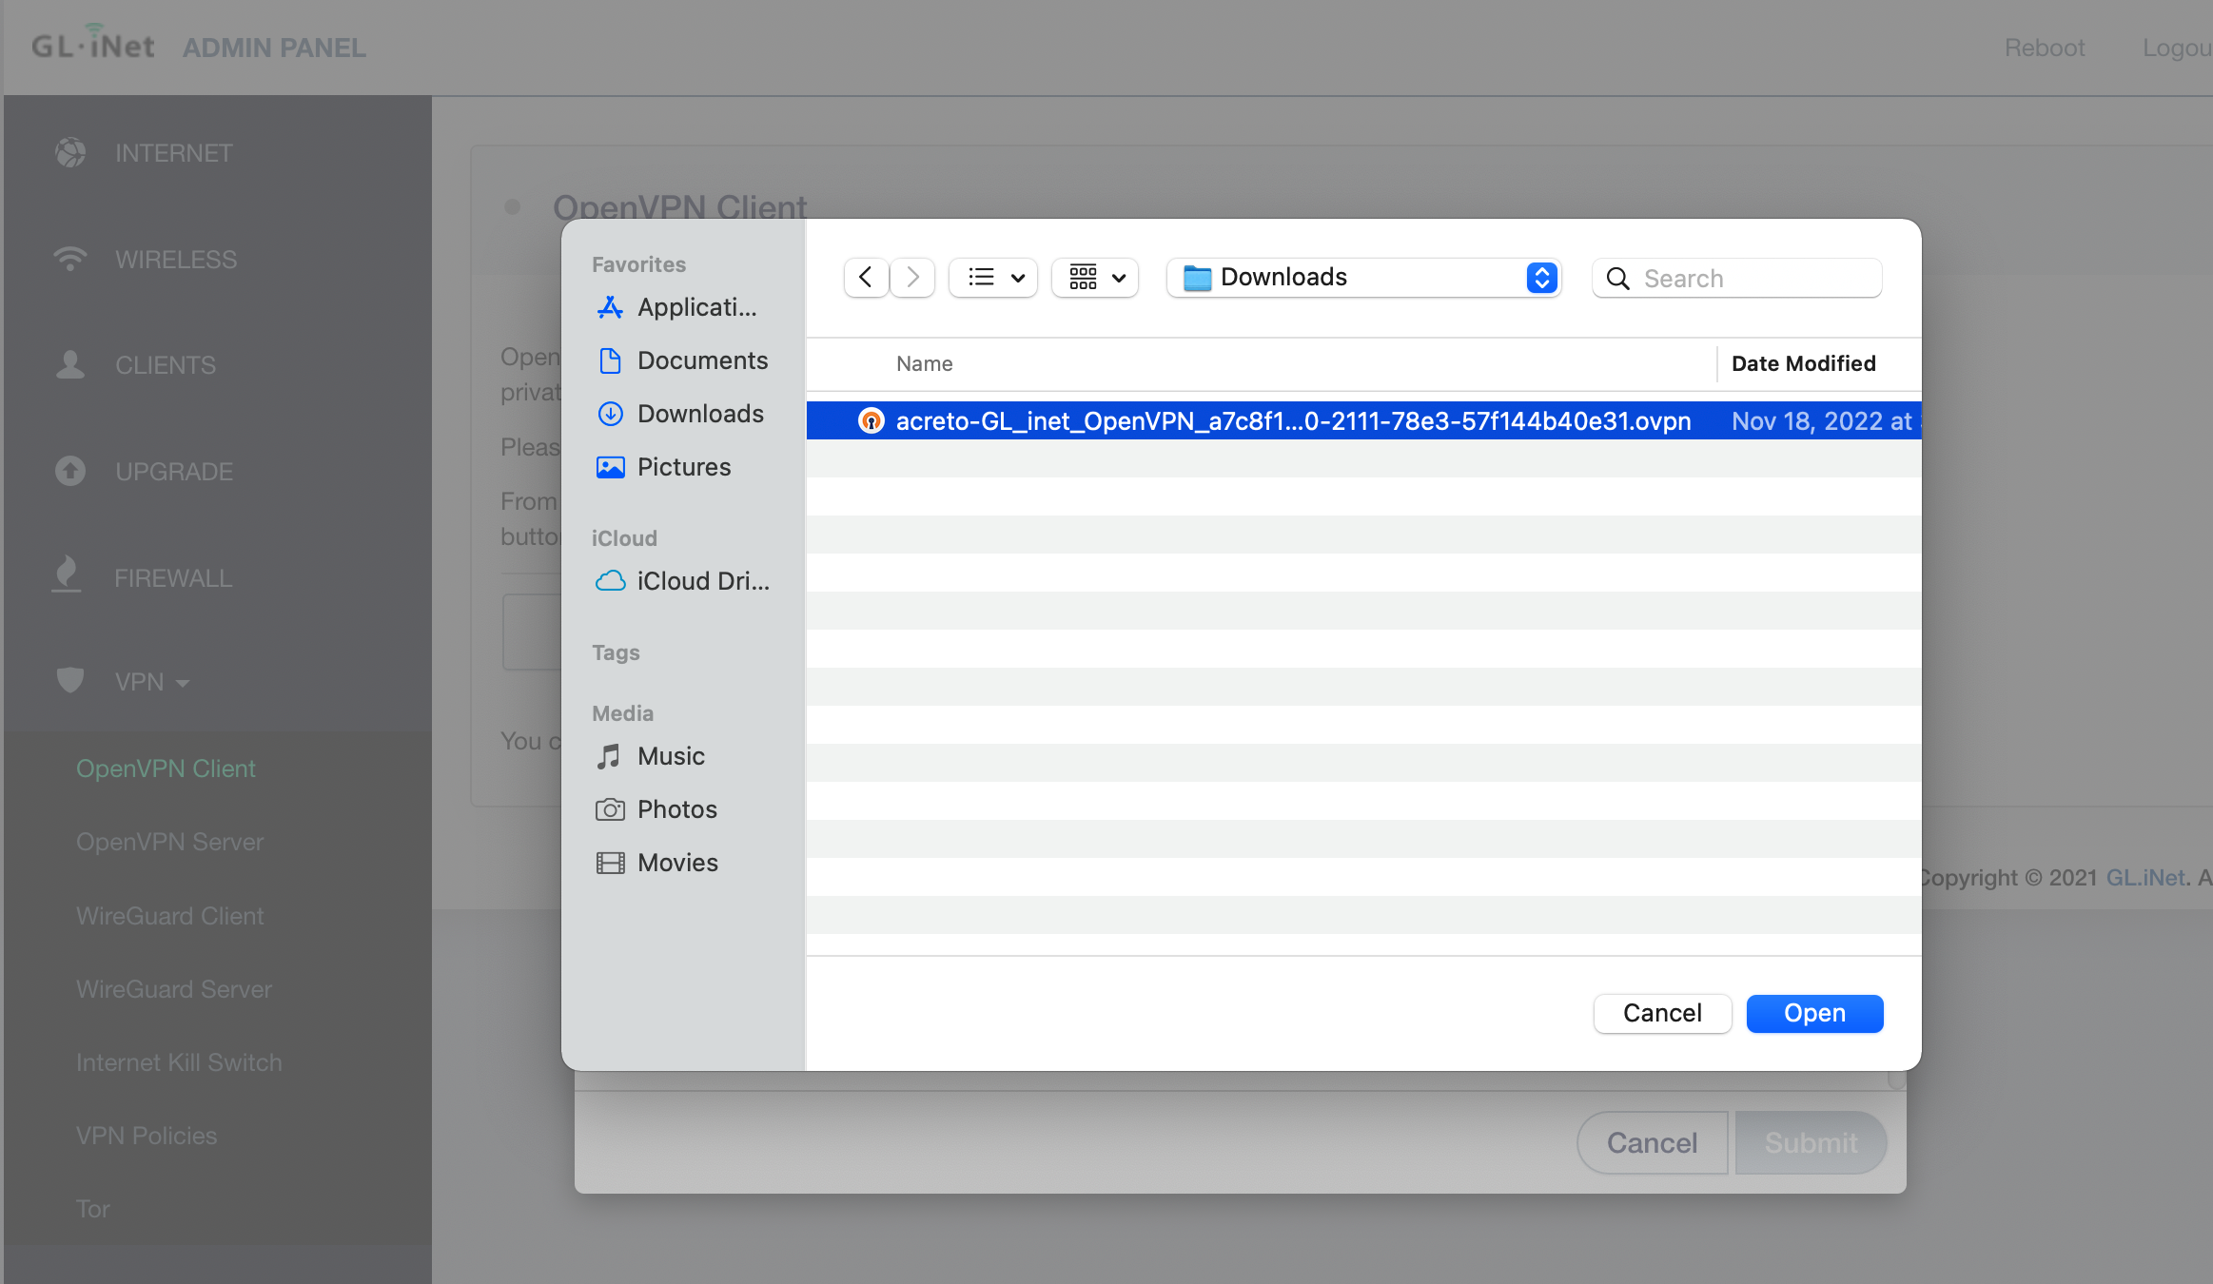Screen dimensions: 2213x1284
Task: Open the Downloads folder location popup
Action: 1363,277
